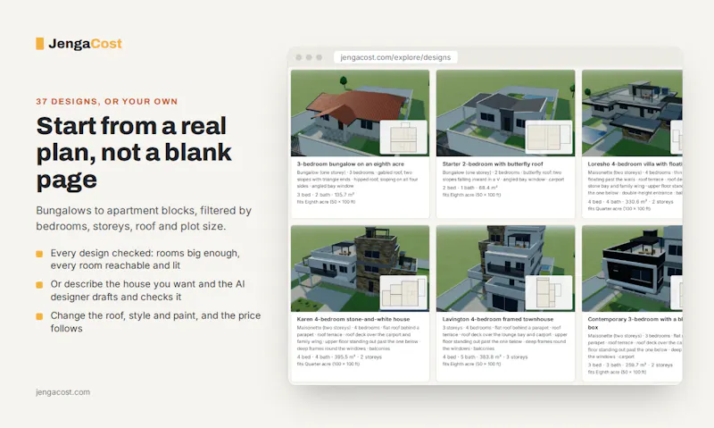Viewport: 714px width, 428px height.
Task: Open the Starter 2-bedroom butterfly roof render
Action: [505, 113]
